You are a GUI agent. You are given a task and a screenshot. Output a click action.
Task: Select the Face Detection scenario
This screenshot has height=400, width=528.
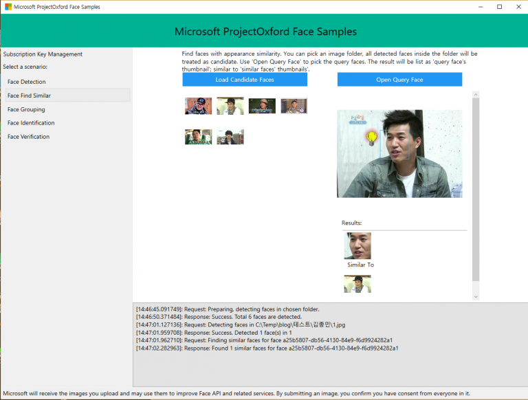coord(27,82)
